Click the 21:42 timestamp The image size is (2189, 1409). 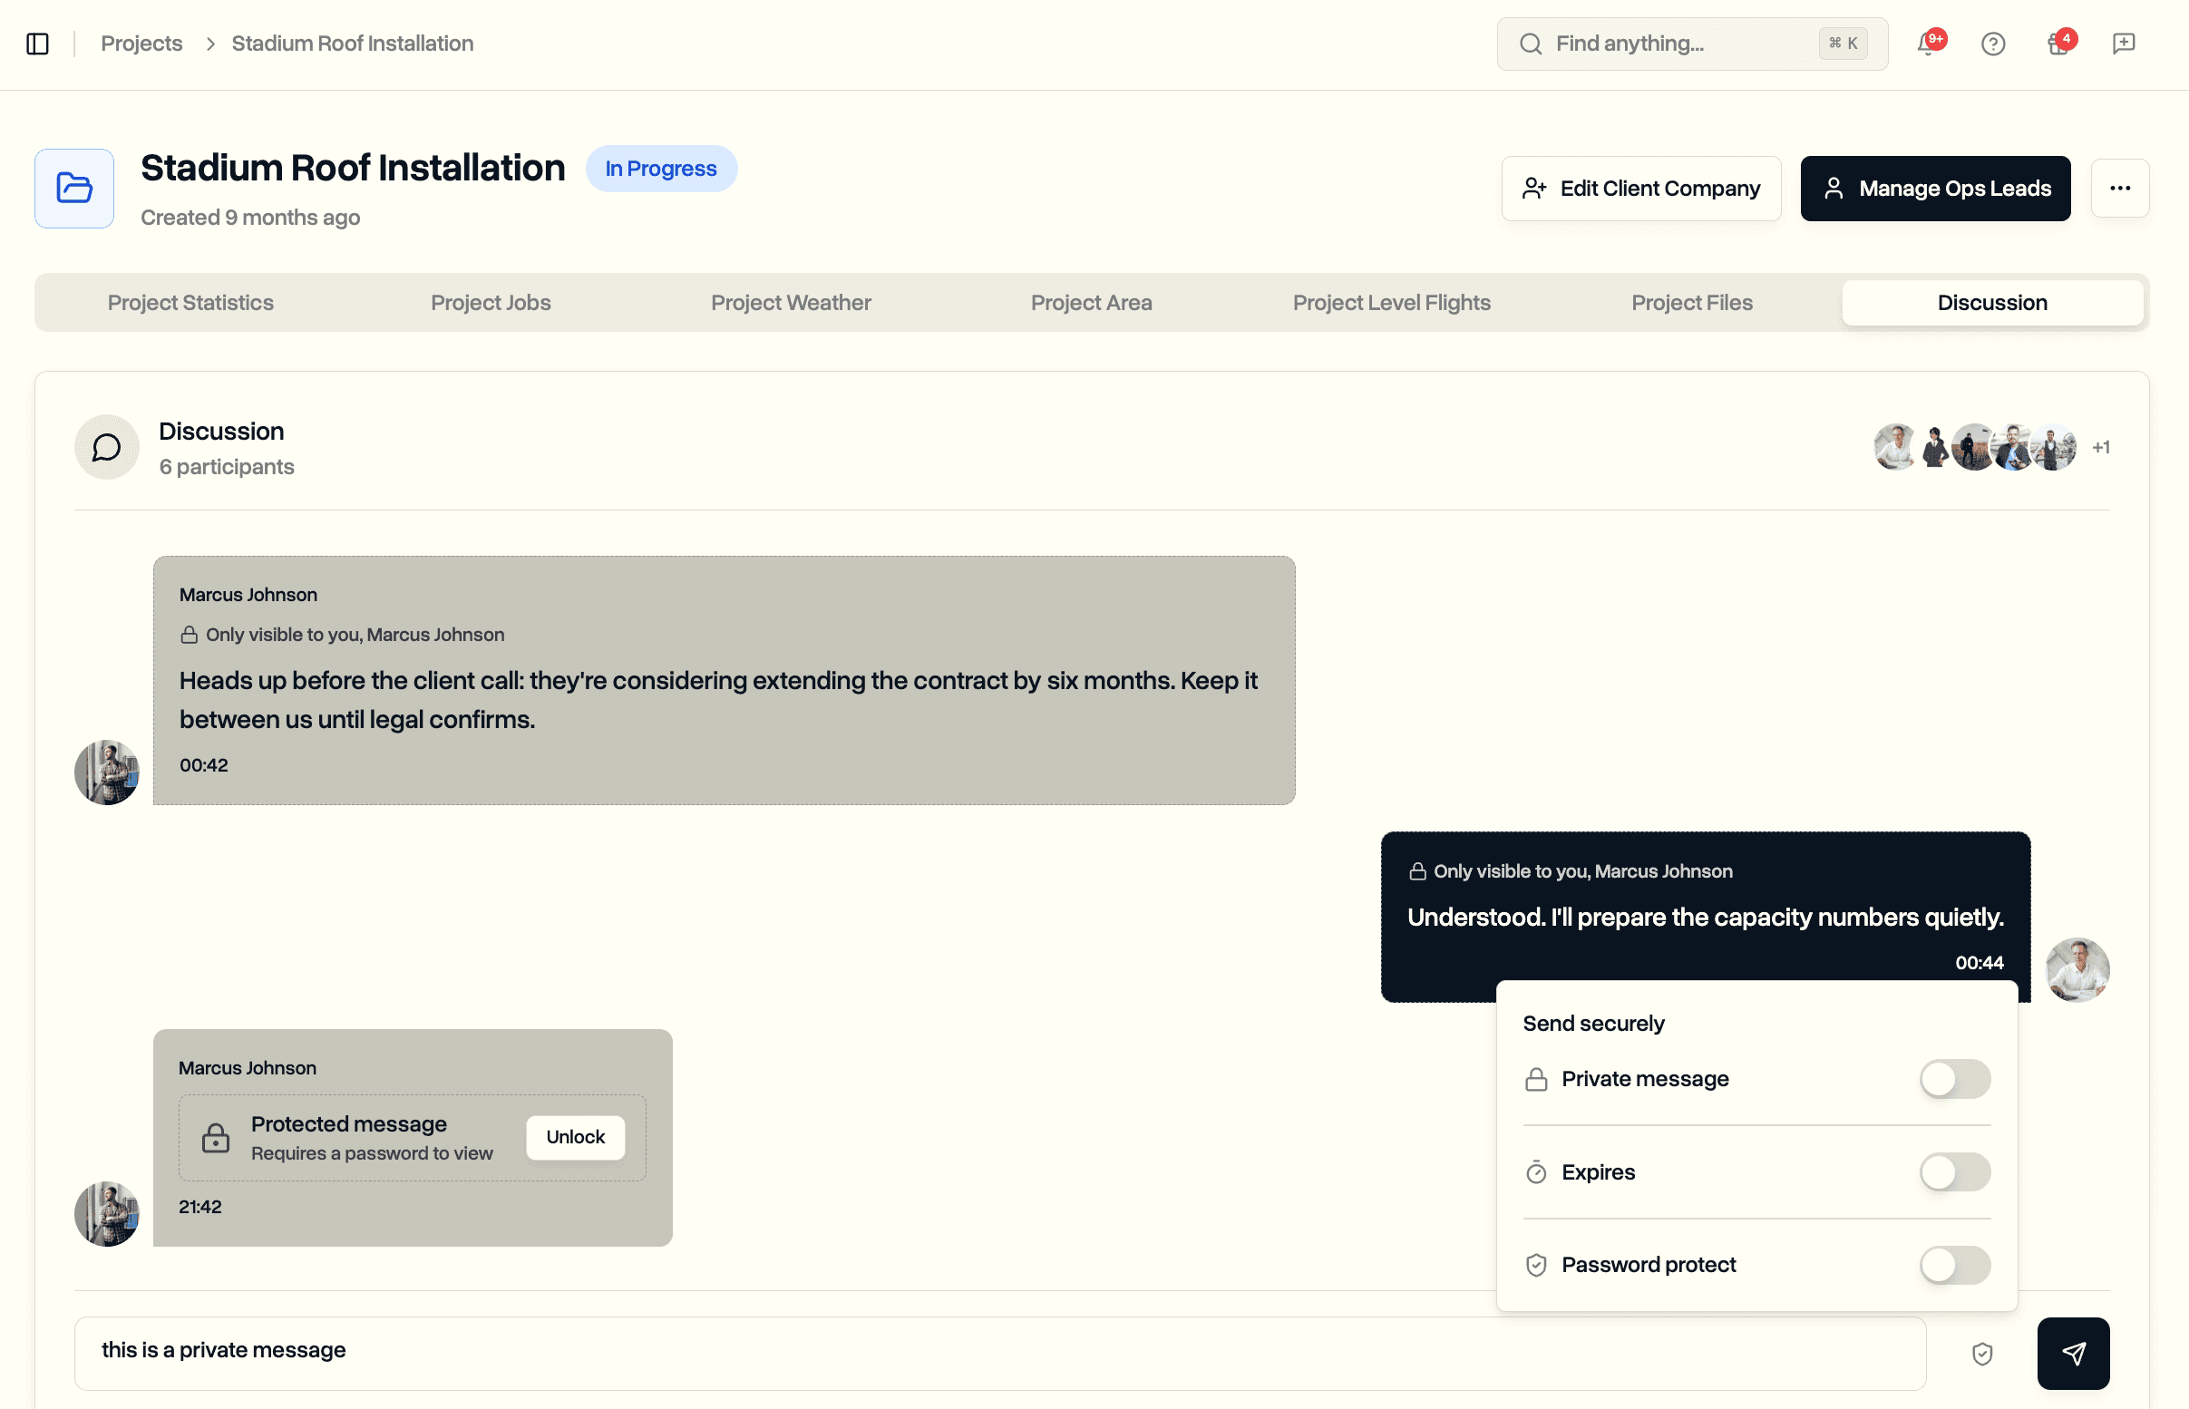click(x=200, y=1207)
